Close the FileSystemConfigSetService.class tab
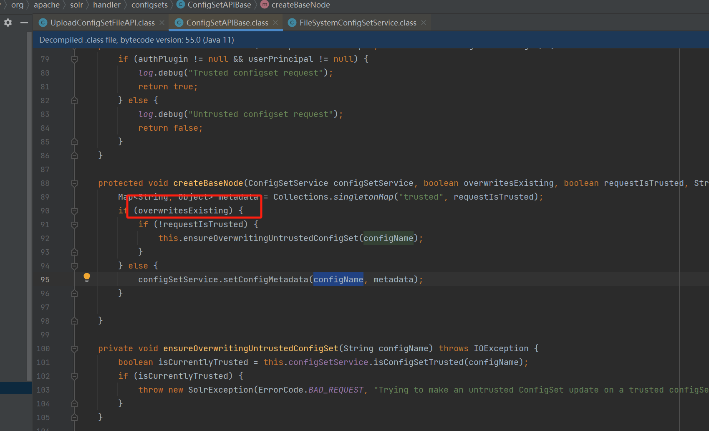The height and width of the screenshot is (431, 709). point(424,23)
